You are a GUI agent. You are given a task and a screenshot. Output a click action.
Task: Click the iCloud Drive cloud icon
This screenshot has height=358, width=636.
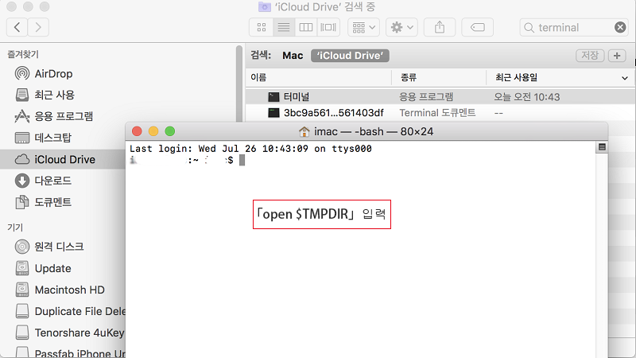pyautogui.click(x=22, y=160)
